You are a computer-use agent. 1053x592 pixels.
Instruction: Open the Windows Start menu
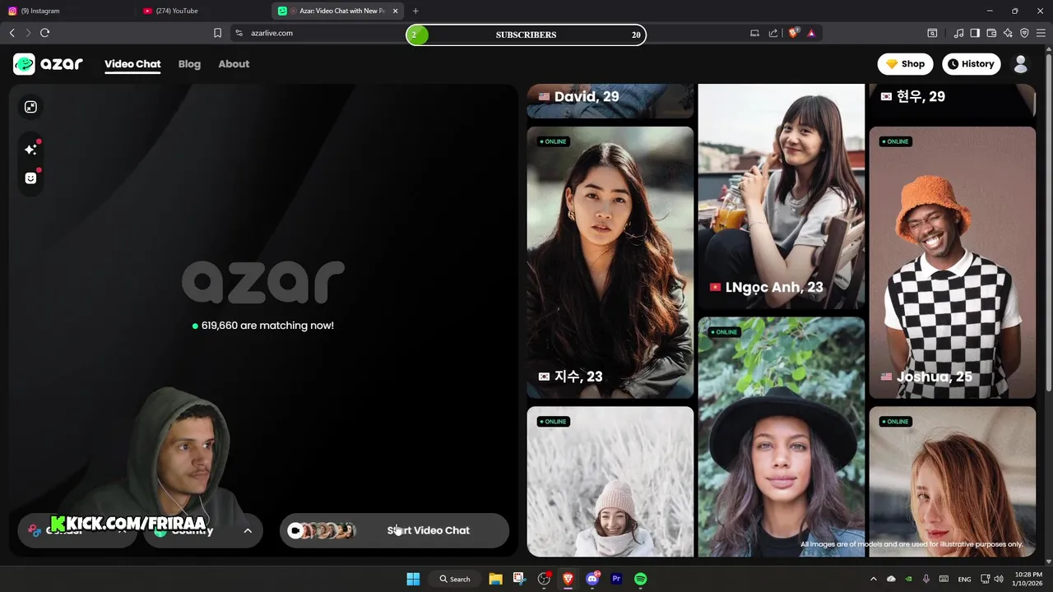click(x=413, y=579)
